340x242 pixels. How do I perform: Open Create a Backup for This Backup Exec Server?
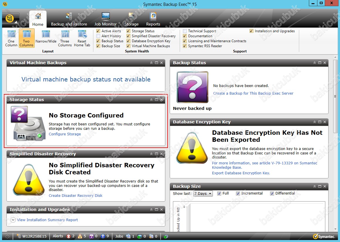coord(253,93)
